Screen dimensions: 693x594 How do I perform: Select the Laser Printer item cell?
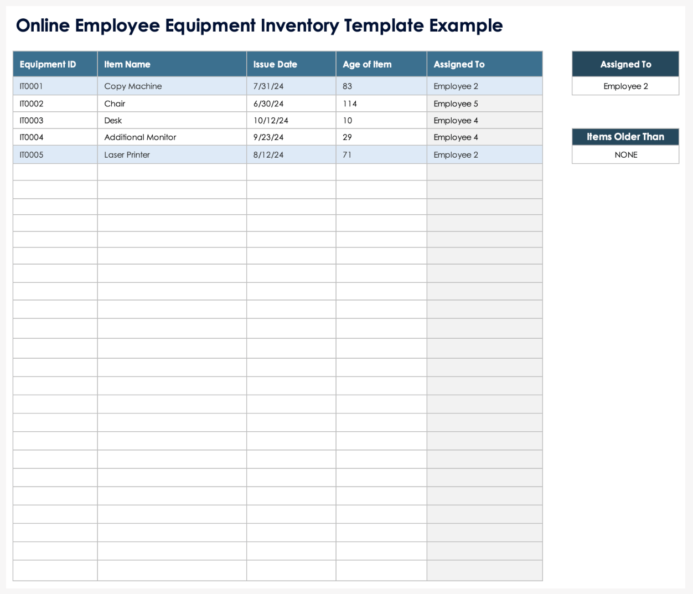pyautogui.click(x=172, y=155)
